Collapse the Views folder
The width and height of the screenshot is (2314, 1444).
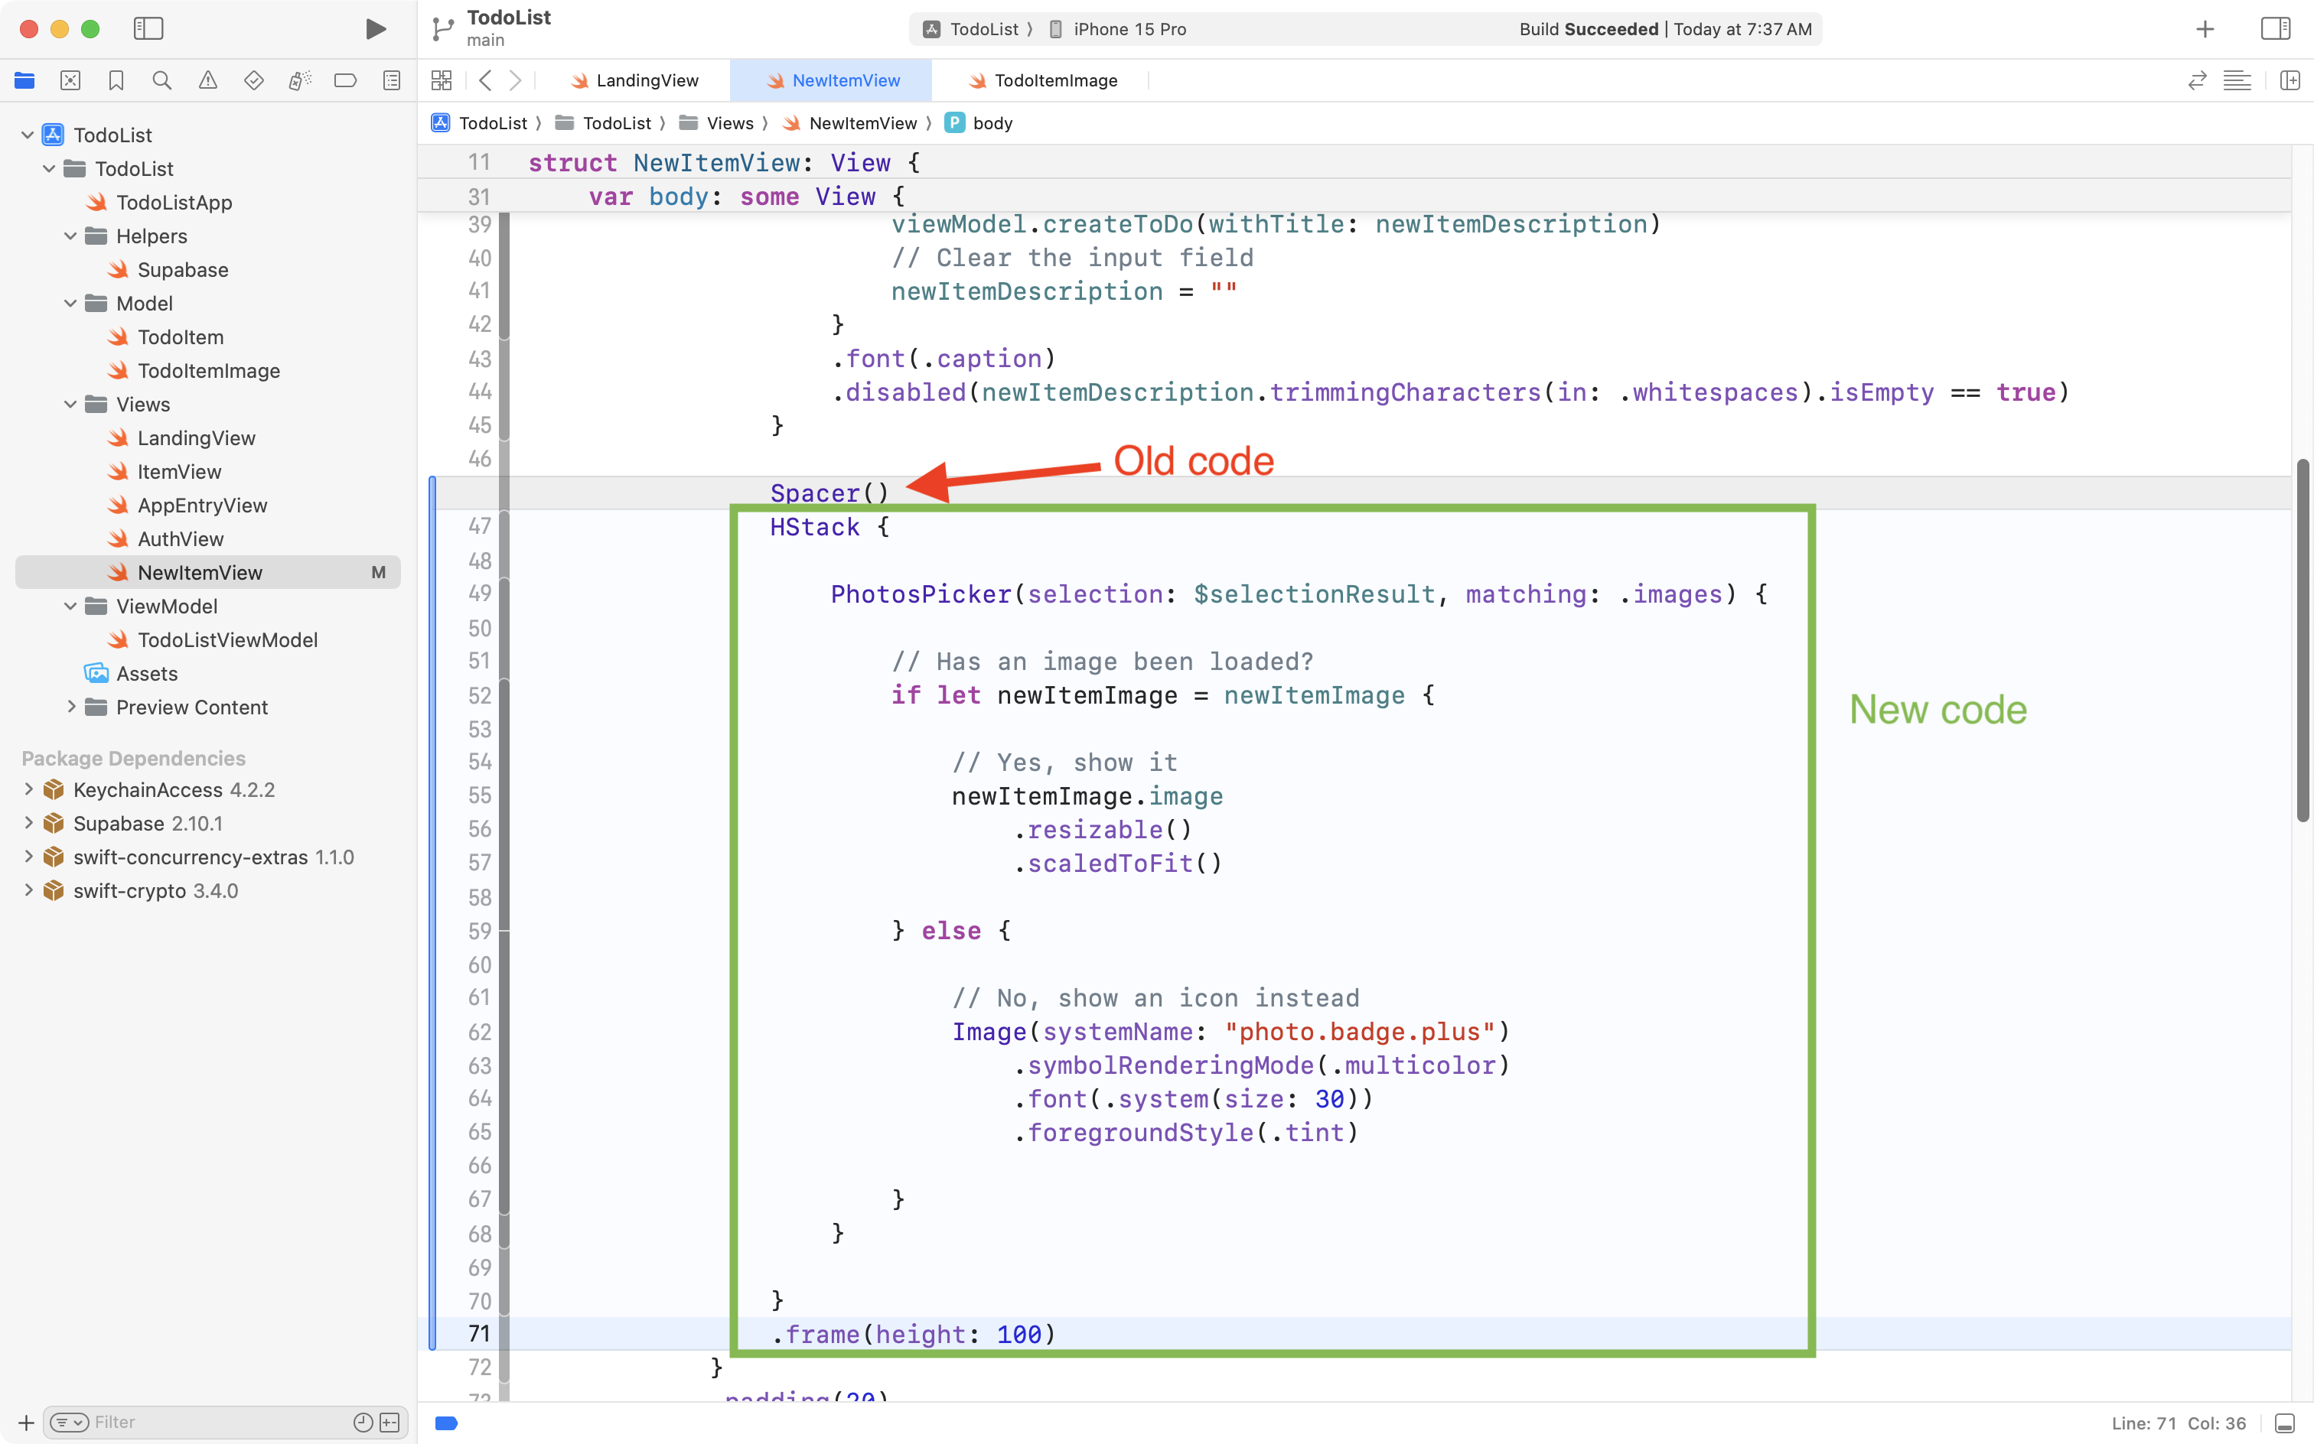click(x=69, y=404)
